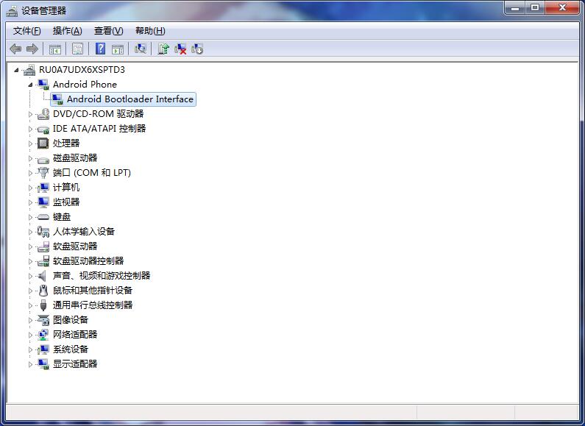Click the Disable device toolbar icon
Image resolution: width=585 pixels, height=426 pixels.
point(197,49)
